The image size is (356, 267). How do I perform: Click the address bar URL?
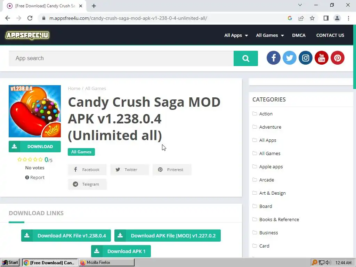pyautogui.click(x=128, y=18)
